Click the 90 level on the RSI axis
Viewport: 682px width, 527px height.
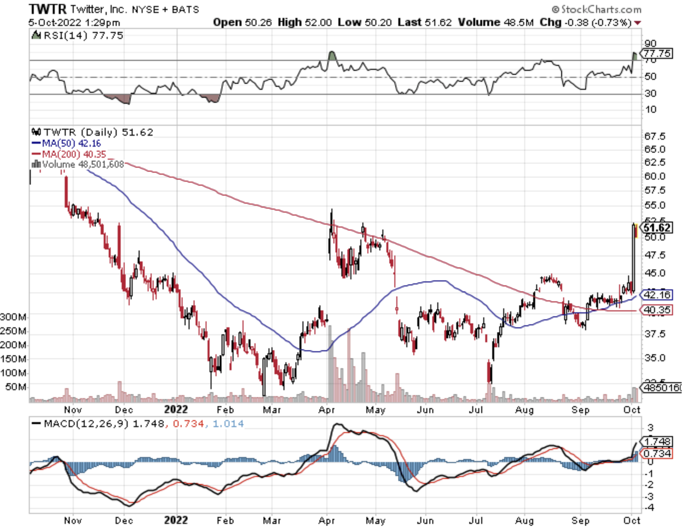[x=651, y=43]
